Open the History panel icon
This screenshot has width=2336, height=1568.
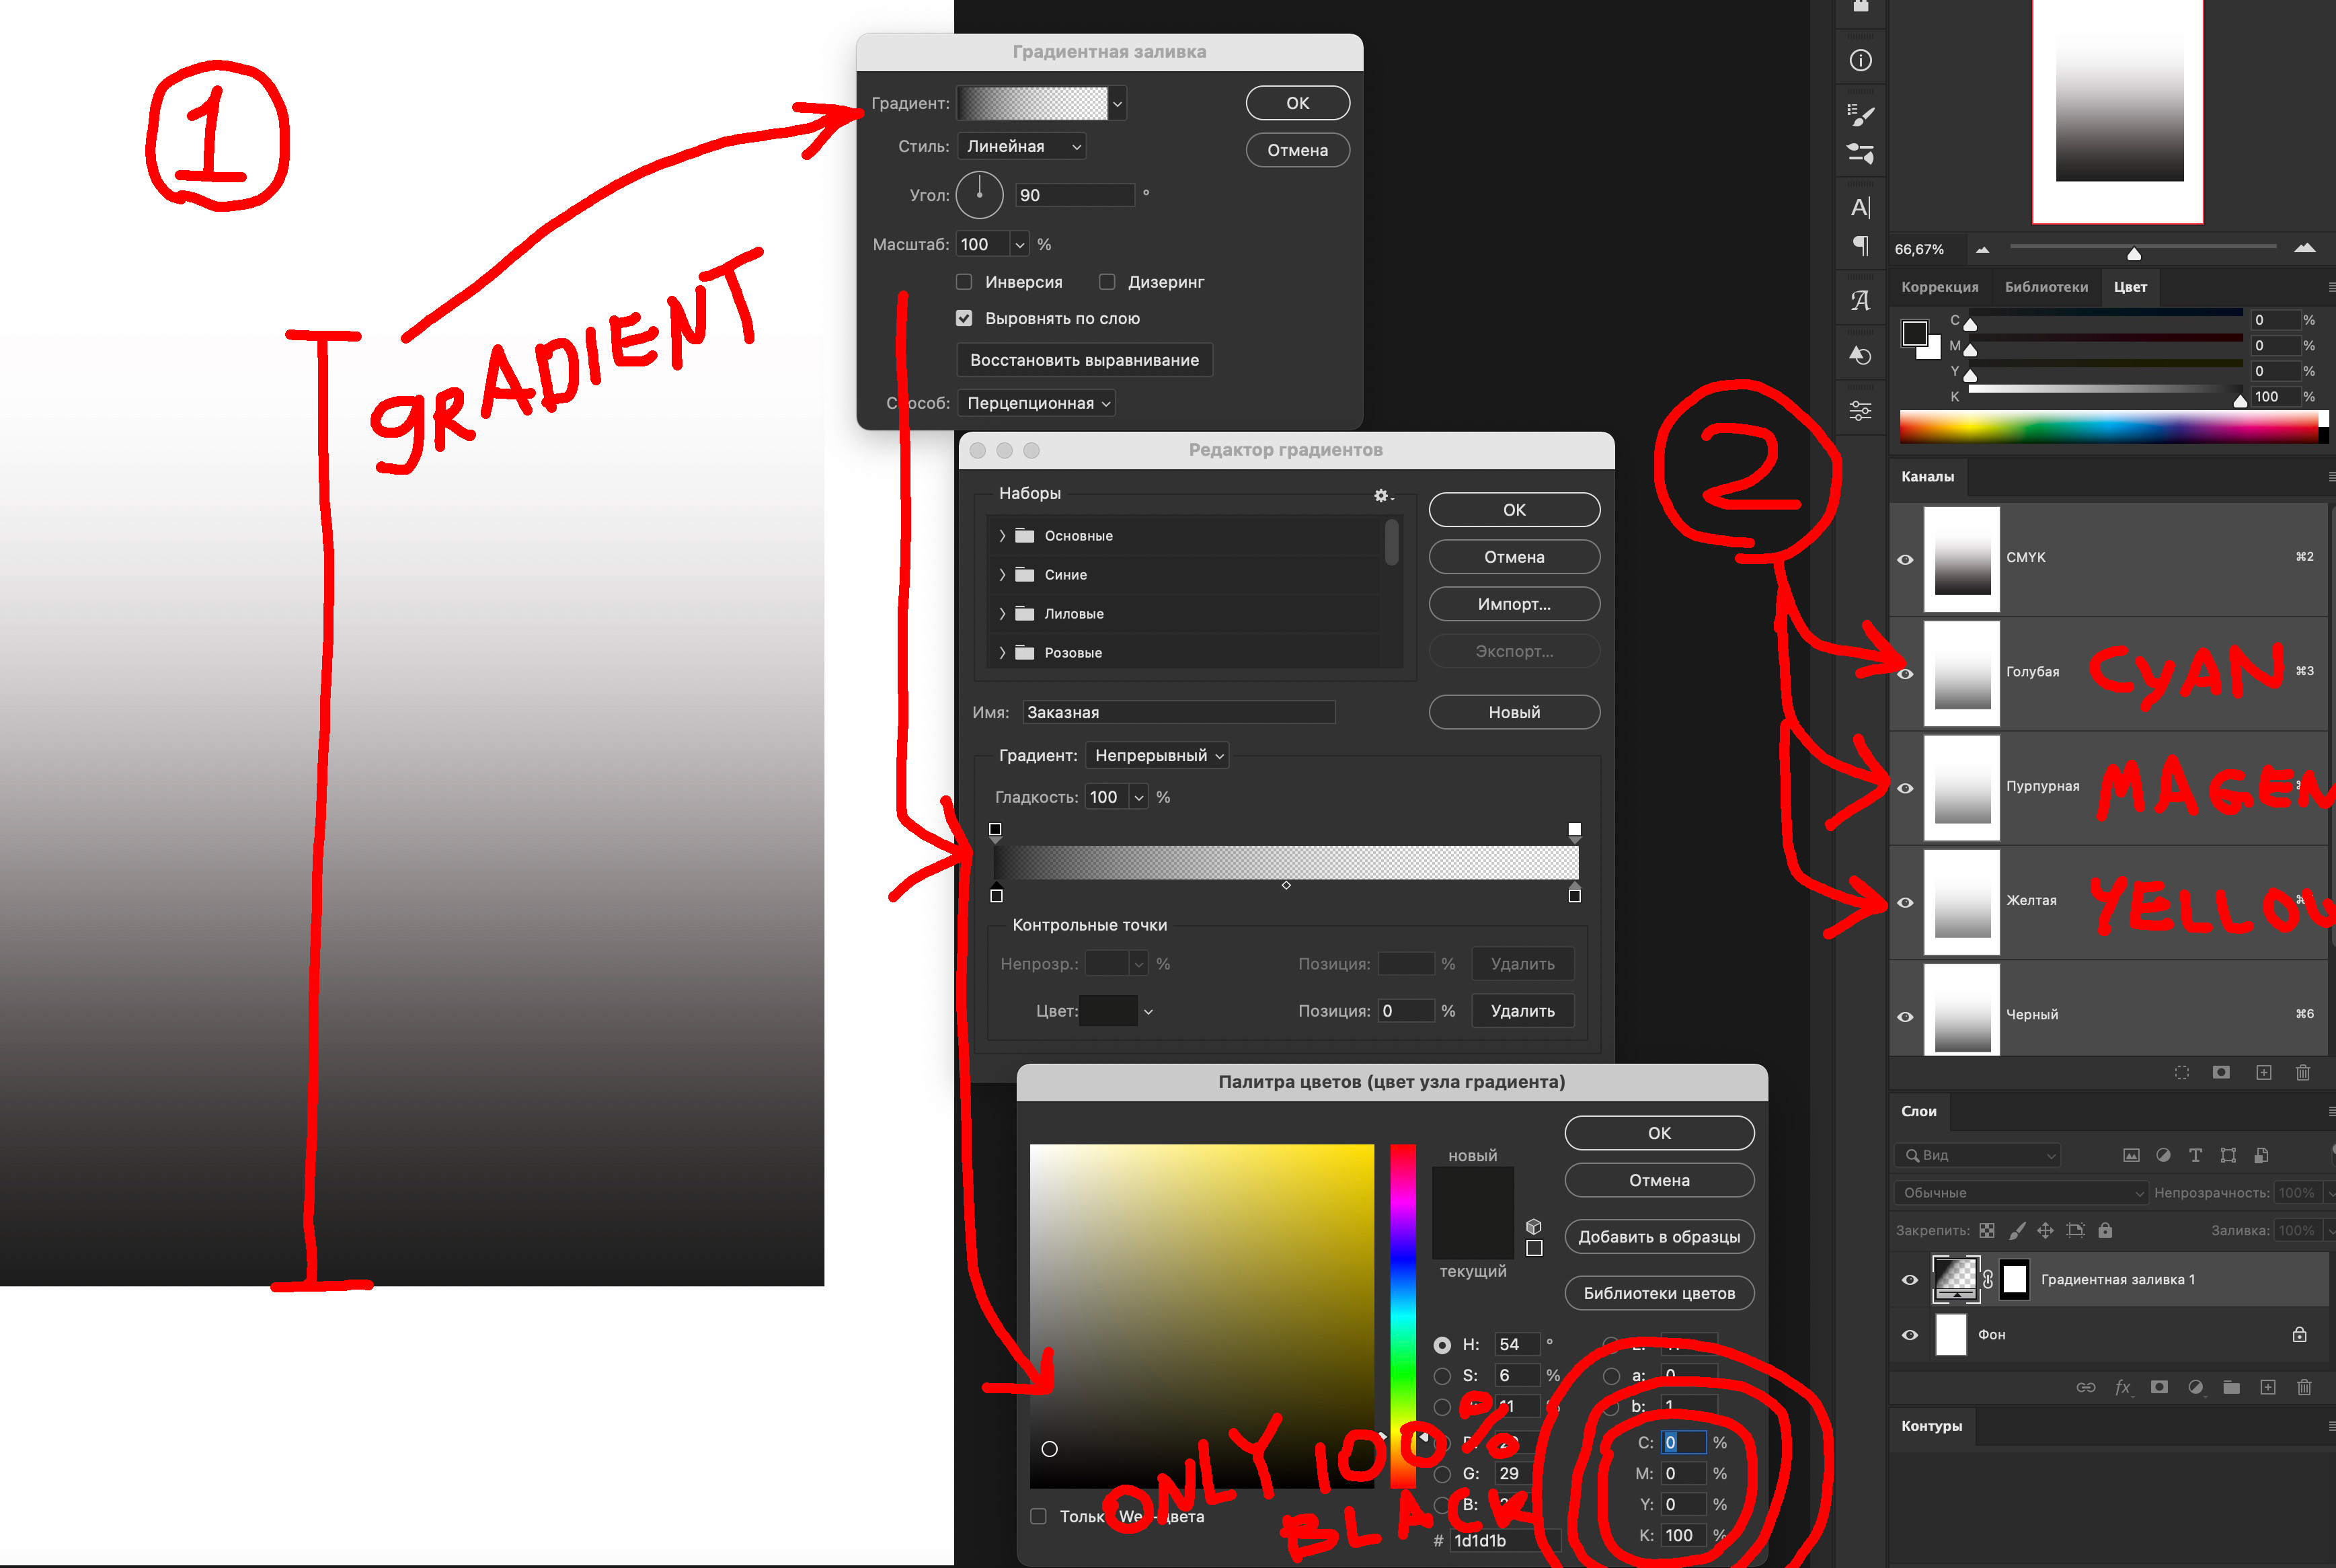(1860, 355)
